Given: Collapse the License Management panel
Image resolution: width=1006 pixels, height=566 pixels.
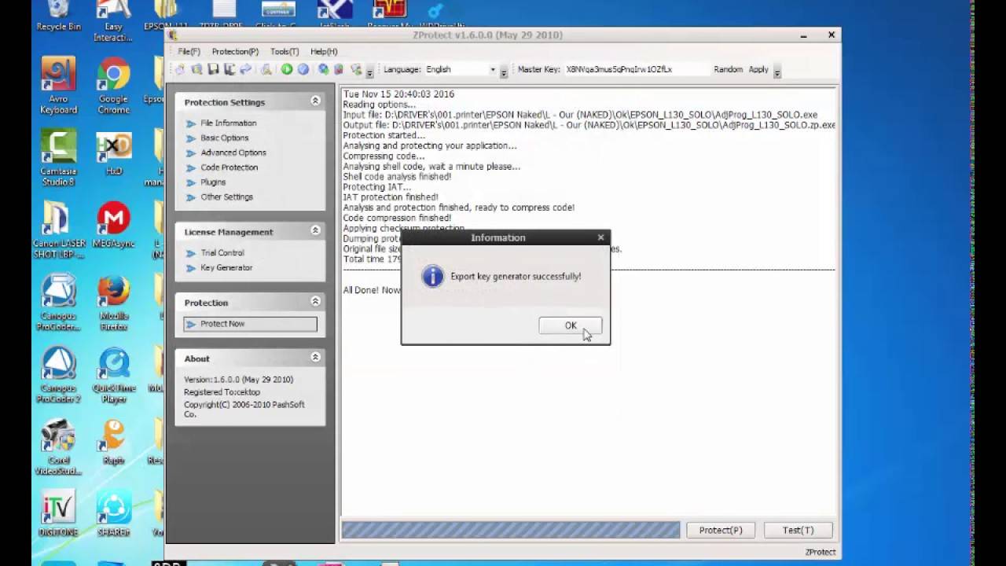Looking at the screenshot, I should (x=315, y=231).
